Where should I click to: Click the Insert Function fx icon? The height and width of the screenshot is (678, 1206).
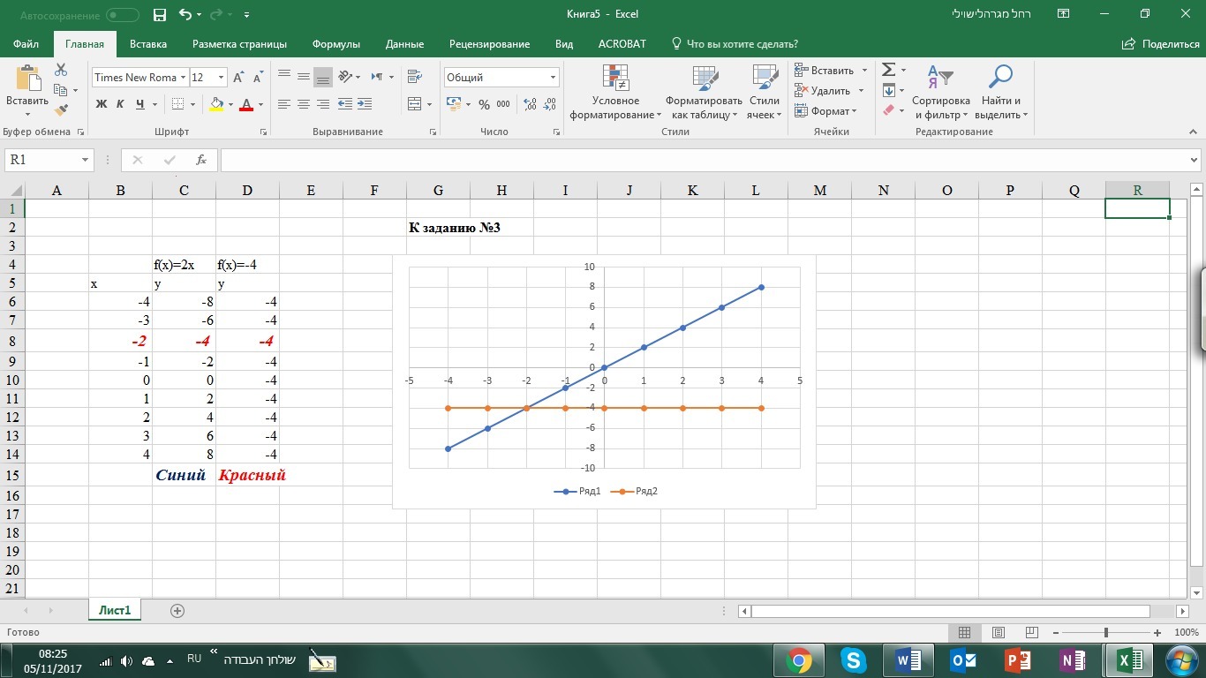coord(201,160)
